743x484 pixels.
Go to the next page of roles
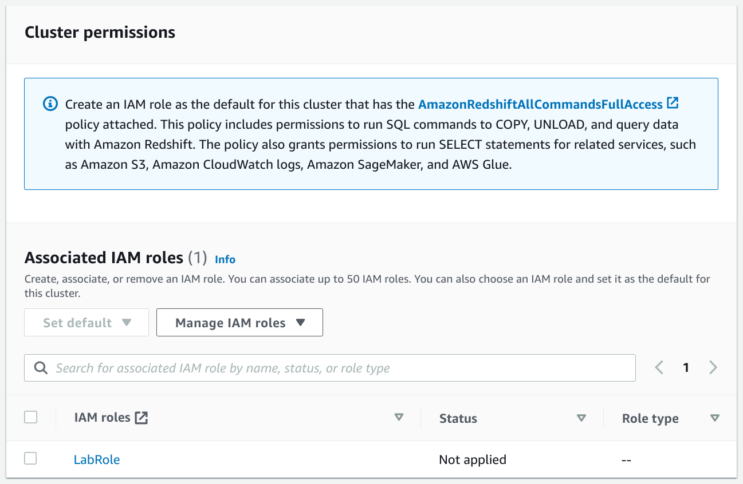coord(713,367)
